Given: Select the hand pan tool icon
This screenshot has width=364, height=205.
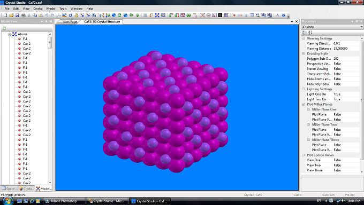Looking at the screenshot, I should point(76,15).
